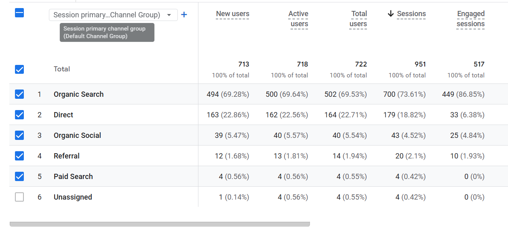
Task: Click the horizontal scrollbar below table
Action: coord(160,224)
